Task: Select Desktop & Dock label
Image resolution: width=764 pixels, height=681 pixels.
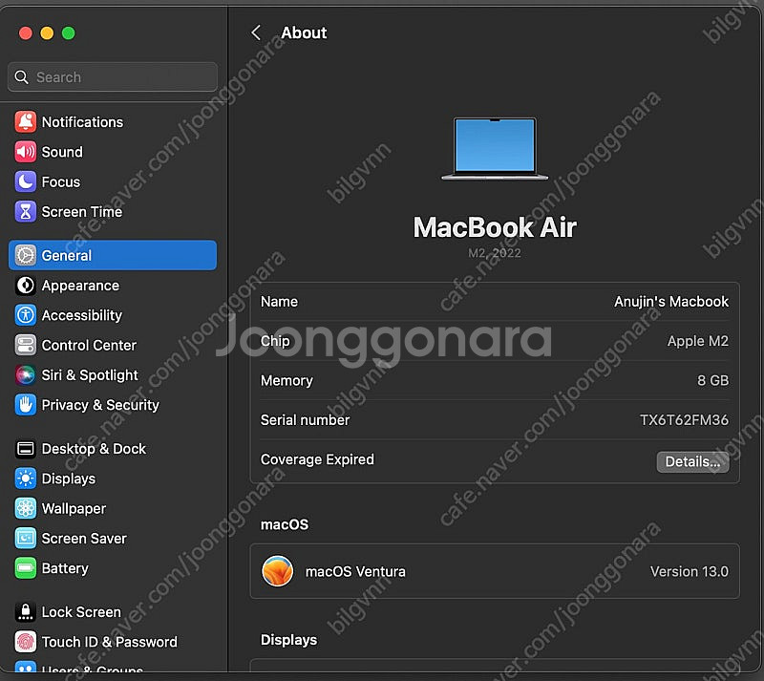Action: [94, 449]
